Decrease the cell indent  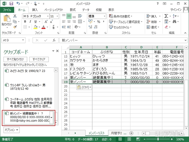64,27
